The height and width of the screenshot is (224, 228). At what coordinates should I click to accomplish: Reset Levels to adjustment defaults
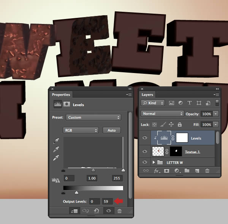[97, 211]
